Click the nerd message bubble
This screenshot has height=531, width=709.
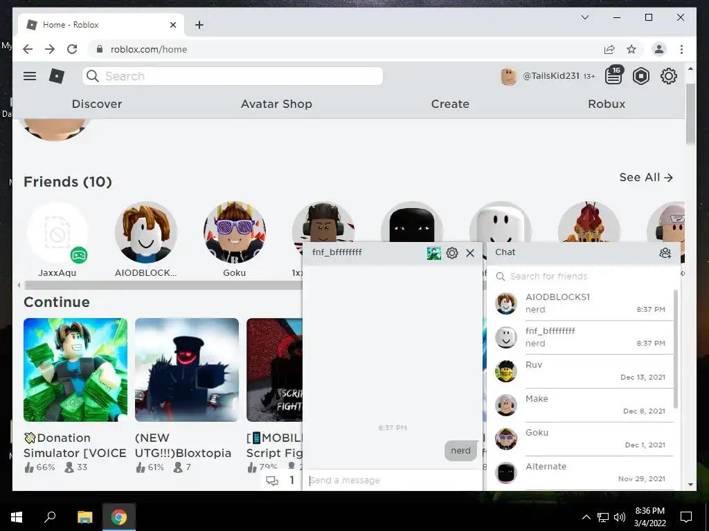460,451
